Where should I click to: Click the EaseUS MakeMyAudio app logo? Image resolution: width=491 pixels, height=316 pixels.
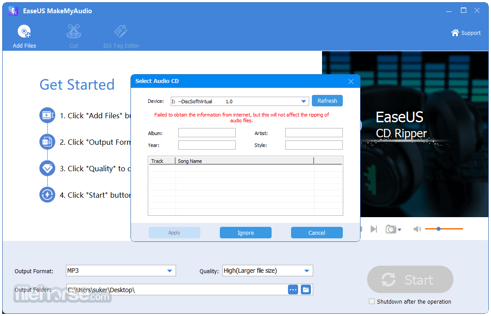click(x=13, y=11)
